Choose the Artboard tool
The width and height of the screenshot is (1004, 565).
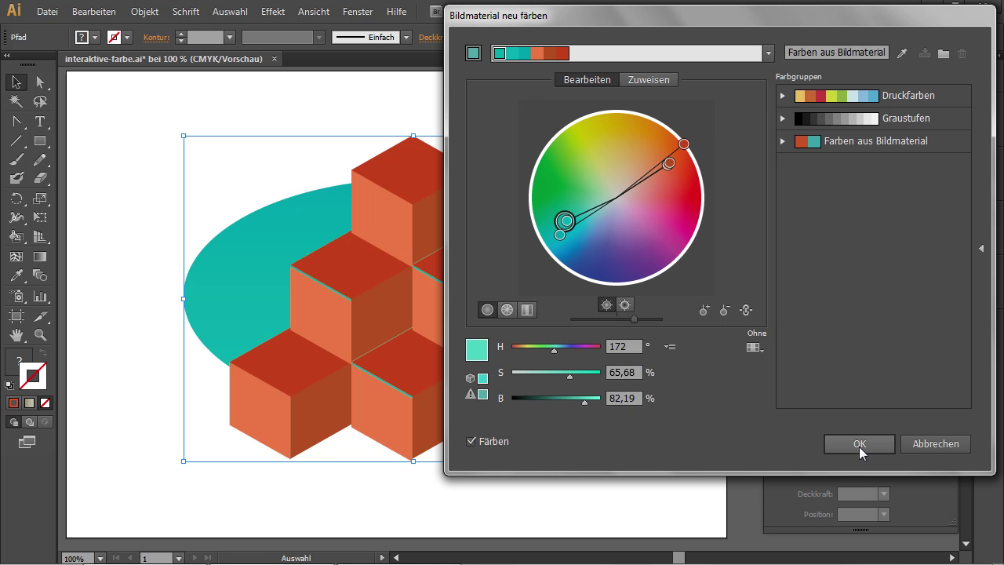(16, 316)
